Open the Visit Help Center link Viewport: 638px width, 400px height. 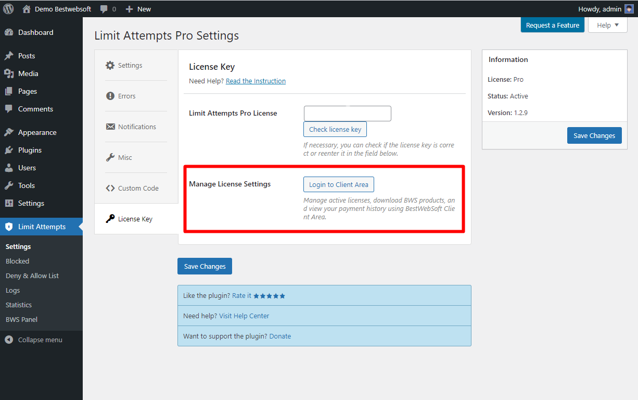[244, 316]
